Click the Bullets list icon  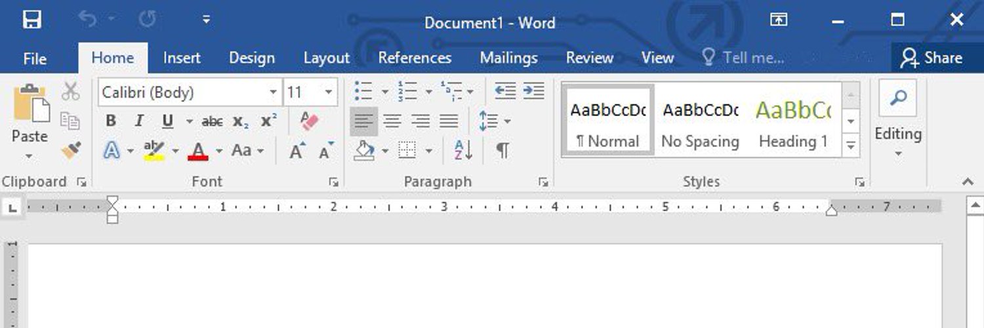363,91
